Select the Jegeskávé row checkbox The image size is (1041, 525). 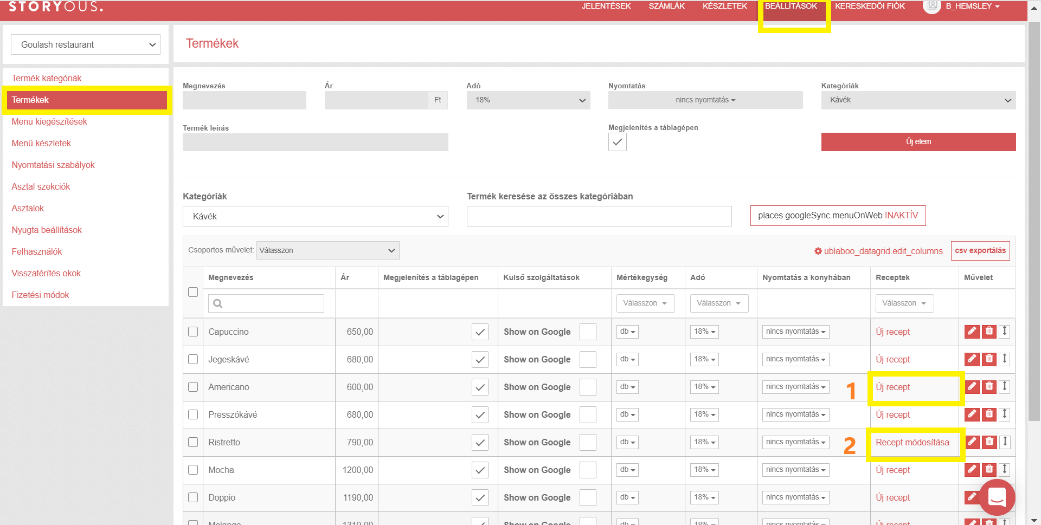193,359
